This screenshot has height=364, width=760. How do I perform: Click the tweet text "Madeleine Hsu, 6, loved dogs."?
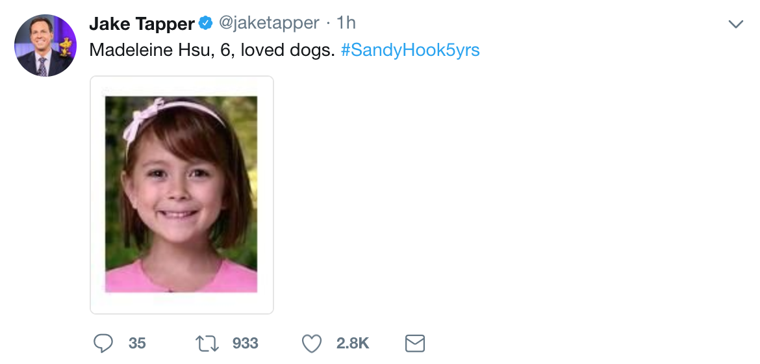tap(211, 50)
